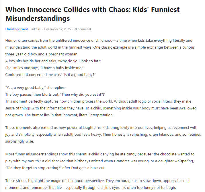Click the sentence beginning "Humor often comes"
Image resolution: width=205 pixels, height=192 pixels.
pos(43,41)
